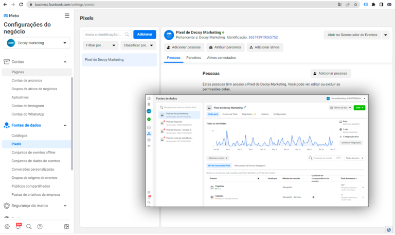Open Classificar por dropdown
The width and height of the screenshot is (395, 235).
click(x=138, y=45)
